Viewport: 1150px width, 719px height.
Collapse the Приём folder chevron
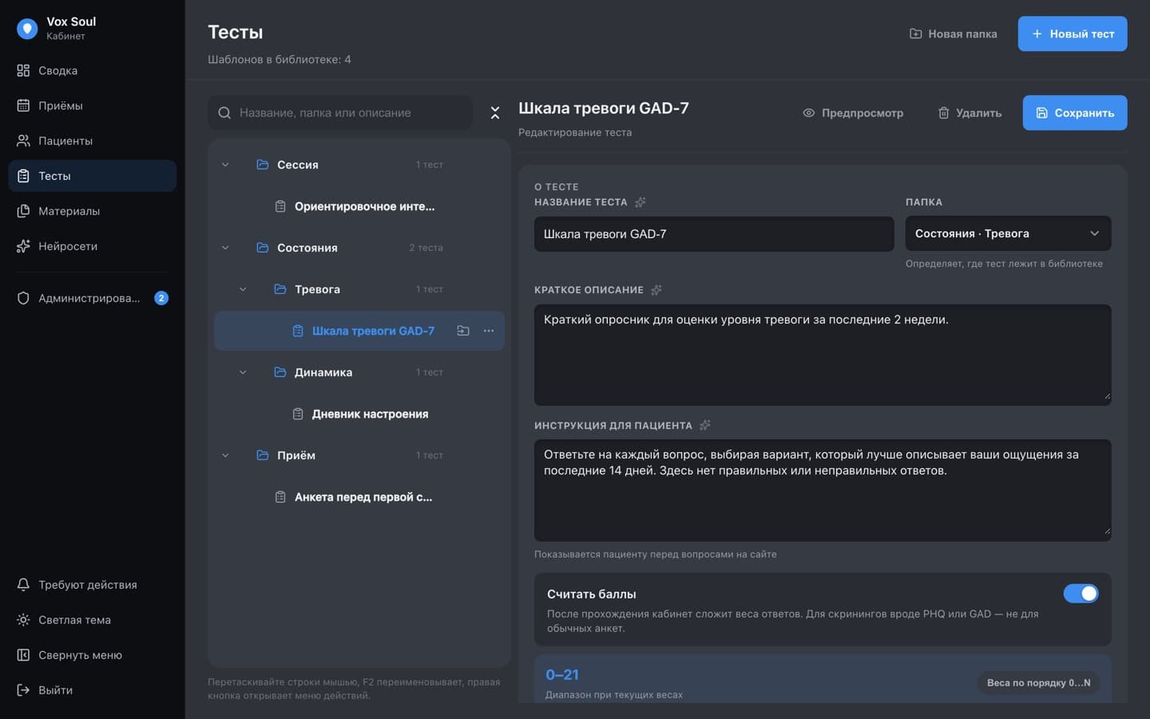(x=225, y=455)
